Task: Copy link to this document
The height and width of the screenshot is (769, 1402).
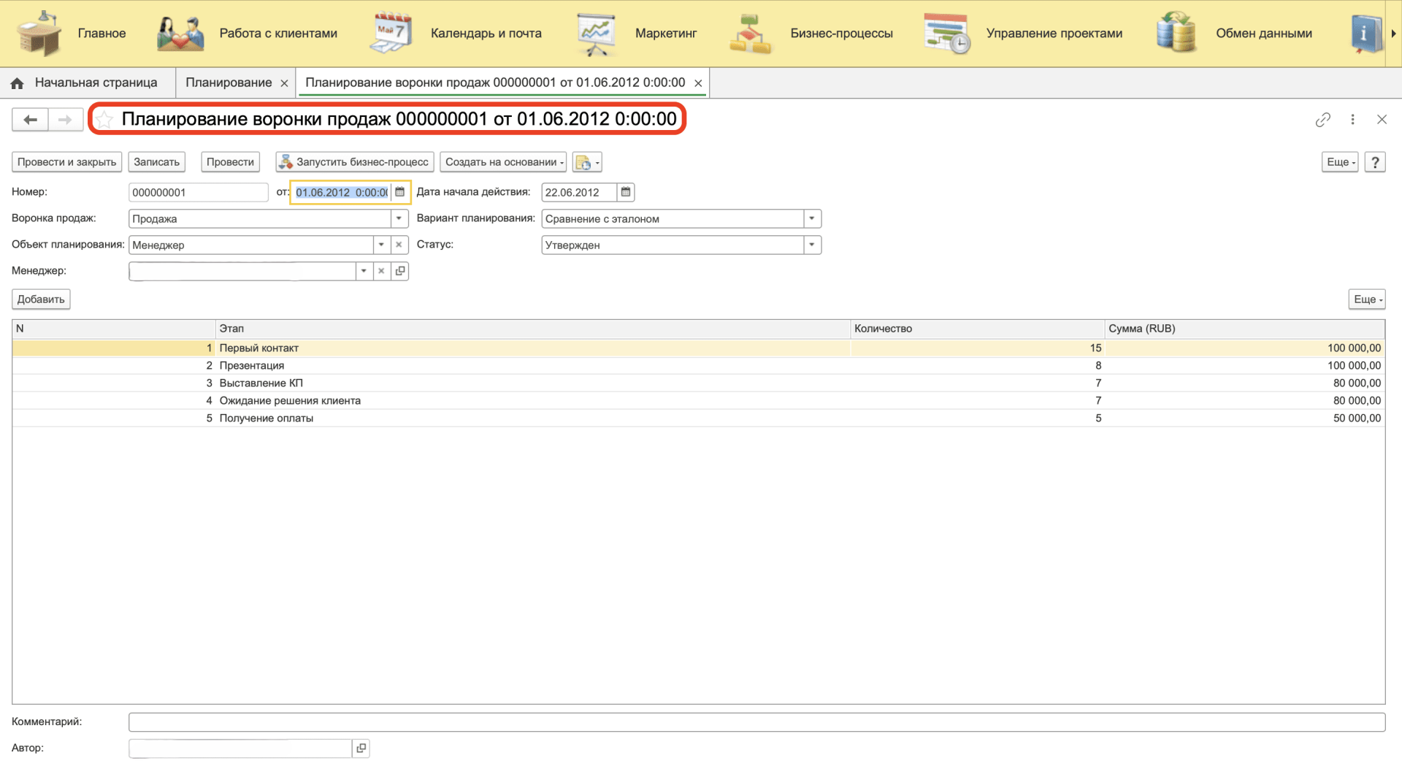Action: coord(1322,120)
